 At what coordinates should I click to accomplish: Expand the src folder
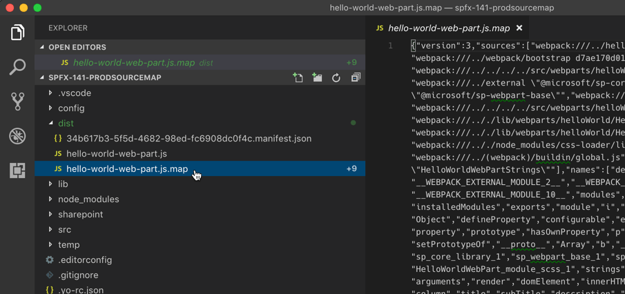[50, 229]
